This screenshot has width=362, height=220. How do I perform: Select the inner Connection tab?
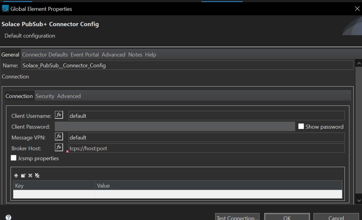click(19, 96)
